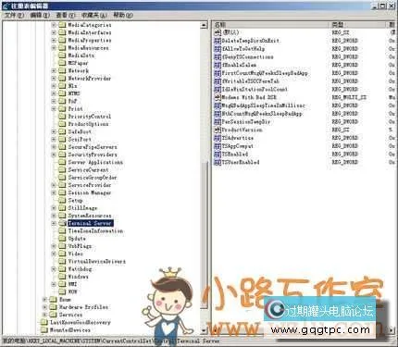Image resolution: width=398 pixels, height=347 pixels.
Task: Click the folder icon of VirtualDeviceDrivers key
Action: click(x=63, y=261)
